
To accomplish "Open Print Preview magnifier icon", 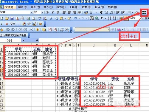I will [34, 18].
